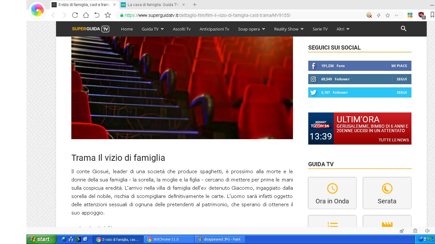435x244 pixels.
Task: Open the bookmarks ribbon icon
Action: 432,15
